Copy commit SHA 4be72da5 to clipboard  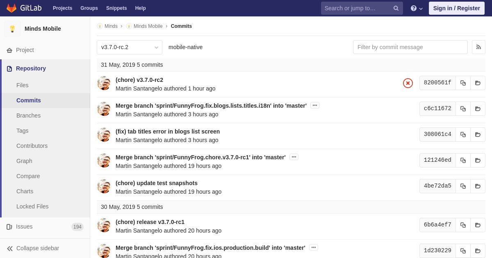[463, 186]
